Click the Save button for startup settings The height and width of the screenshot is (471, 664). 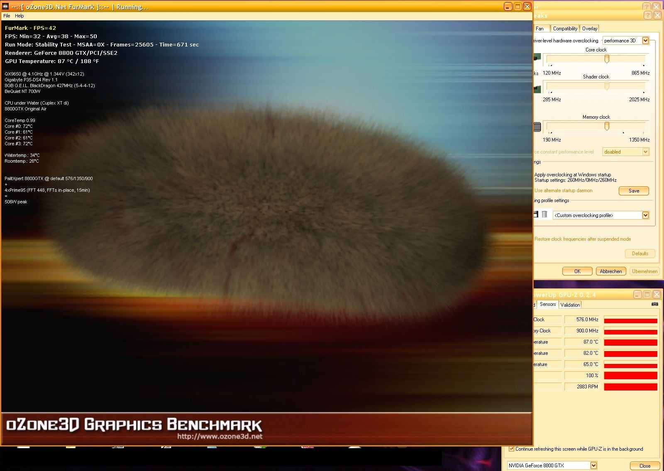pyautogui.click(x=634, y=191)
